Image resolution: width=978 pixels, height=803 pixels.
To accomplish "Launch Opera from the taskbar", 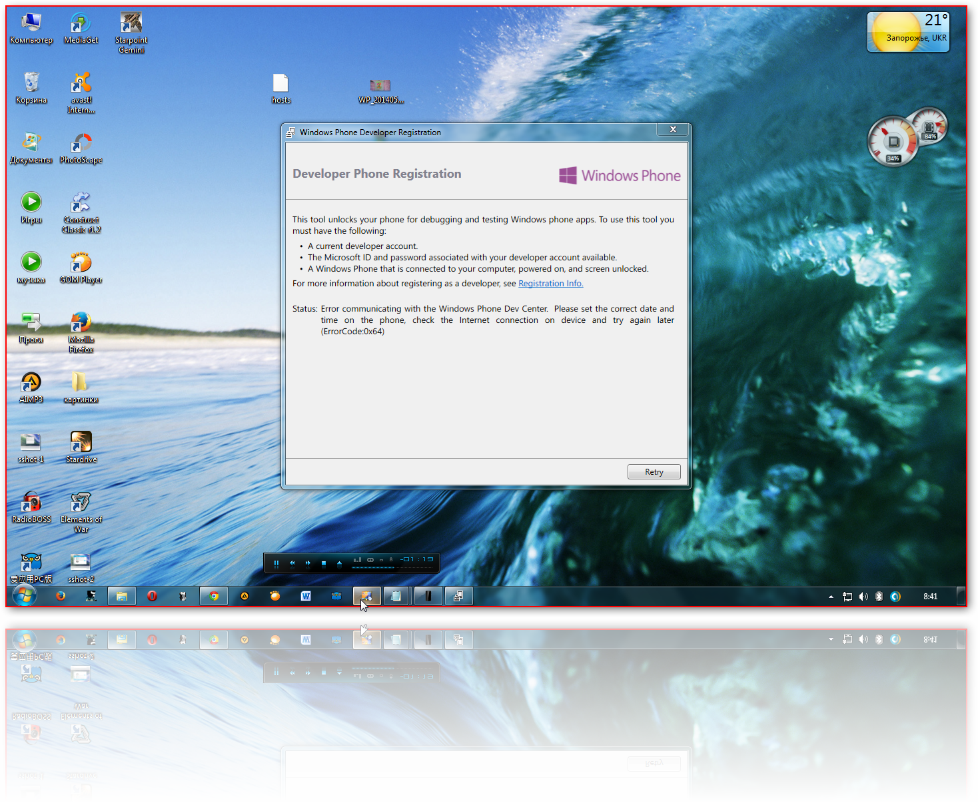I will [x=153, y=596].
